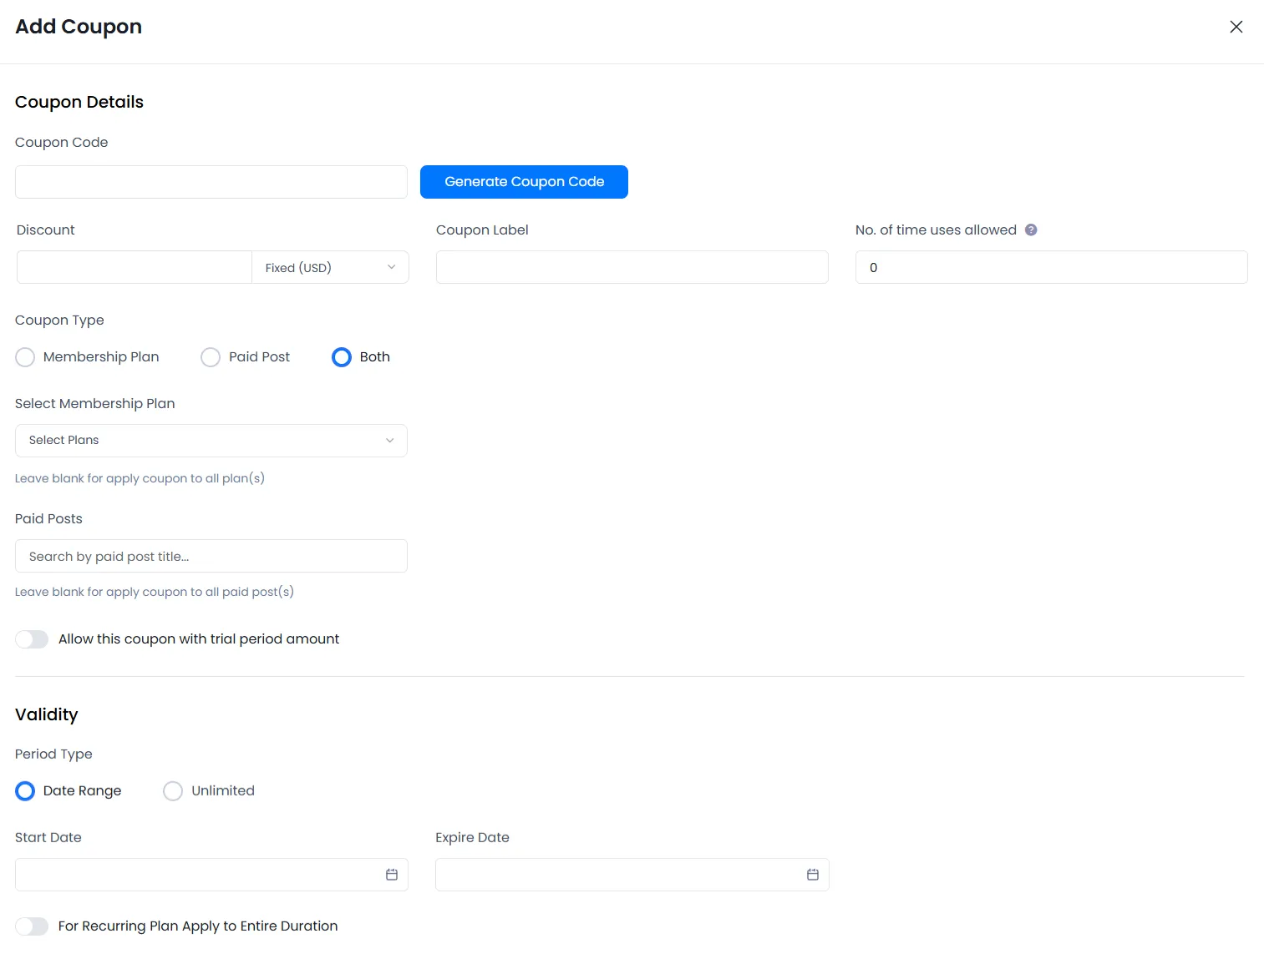Open the Fixed (USD) discount type dropdown
Viewport: 1264px width, 959px height.
tap(329, 267)
